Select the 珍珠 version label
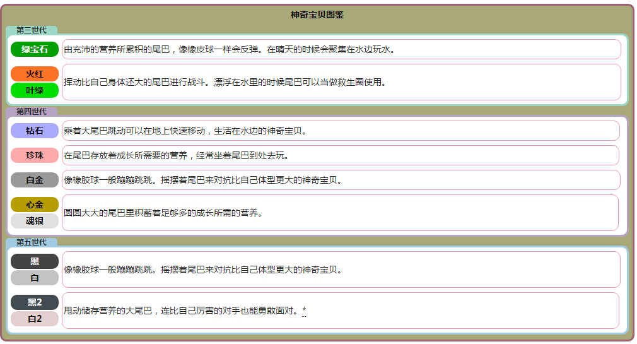The width and height of the screenshot is (637, 344). [x=35, y=155]
